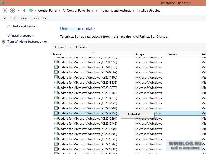The image size is (206, 154).
Task: Select Update for Microsoft Windows (KB2913152) text
Action: click(x=88, y=83)
